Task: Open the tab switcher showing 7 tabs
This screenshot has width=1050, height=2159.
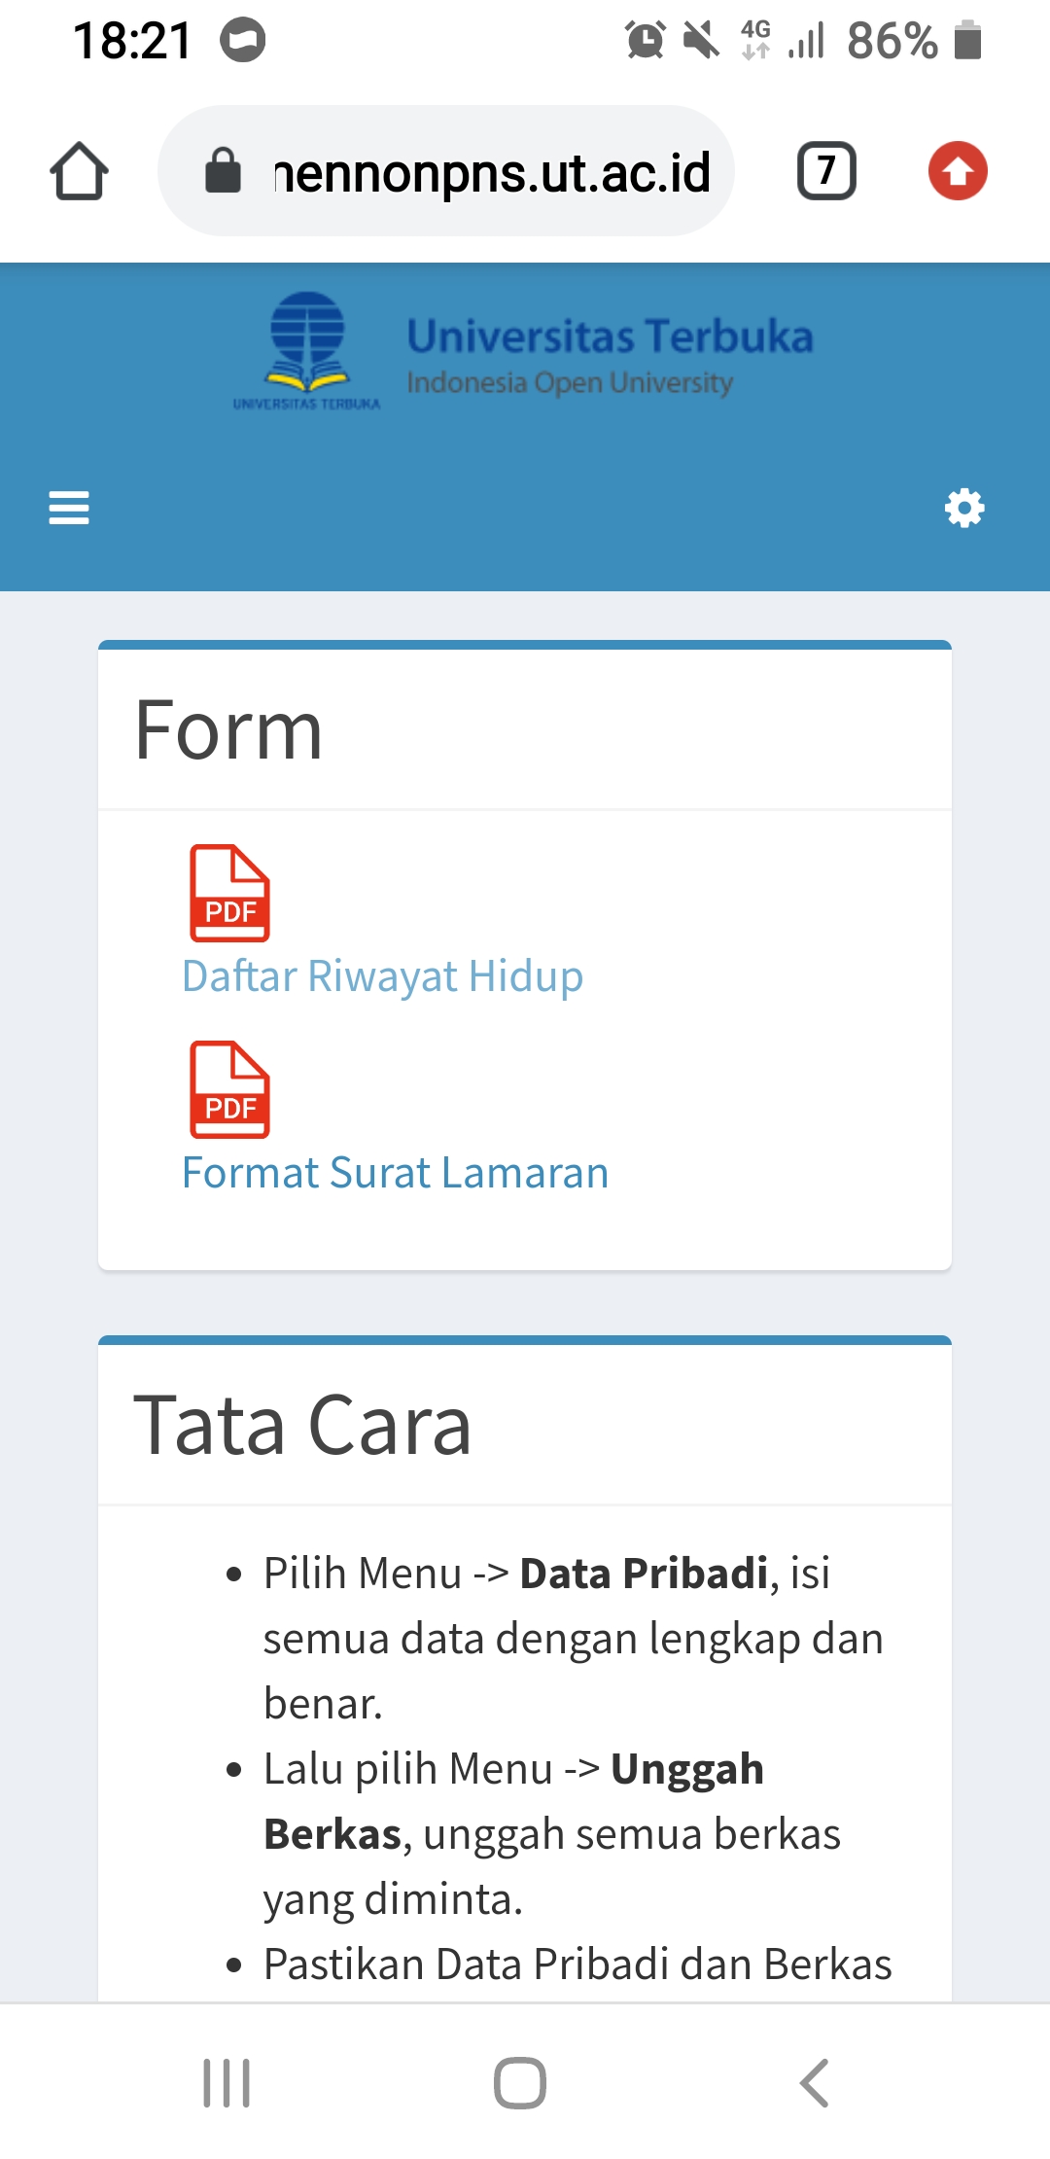Action: [826, 171]
